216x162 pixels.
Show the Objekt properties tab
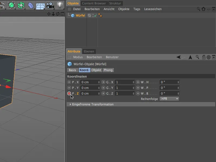(96, 70)
